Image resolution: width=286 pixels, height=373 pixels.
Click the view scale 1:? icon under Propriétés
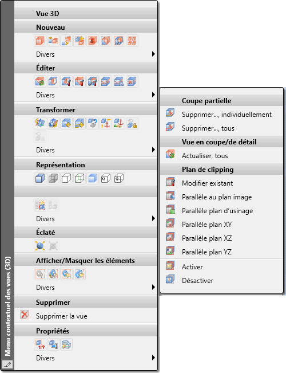click(40, 344)
